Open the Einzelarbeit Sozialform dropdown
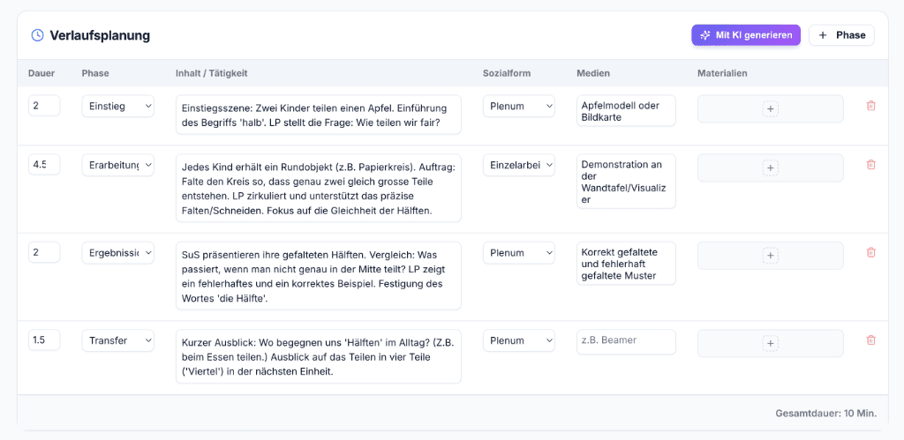The image size is (904, 440). pyautogui.click(x=519, y=165)
